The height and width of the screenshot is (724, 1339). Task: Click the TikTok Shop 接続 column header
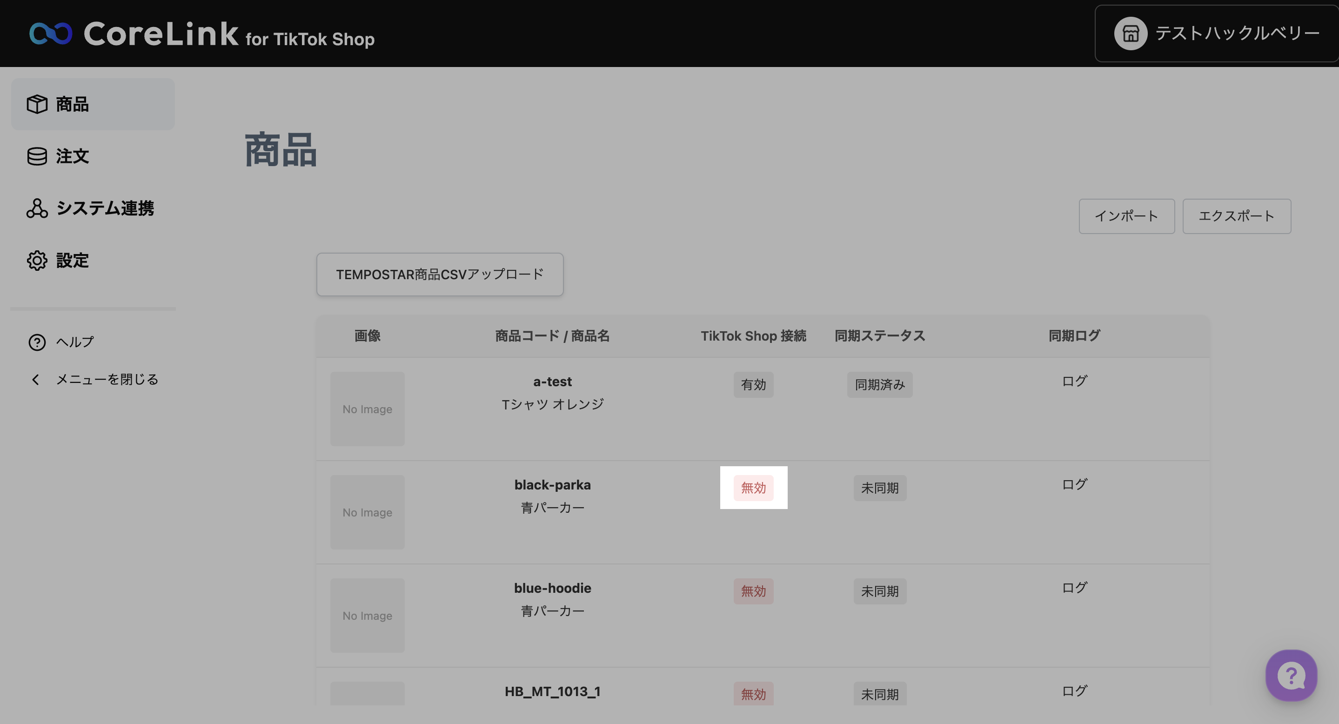(x=753, y=336)
